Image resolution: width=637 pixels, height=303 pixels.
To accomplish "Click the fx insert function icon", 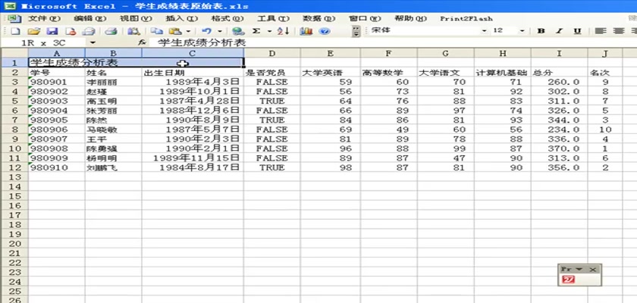I will click(141, 42).
